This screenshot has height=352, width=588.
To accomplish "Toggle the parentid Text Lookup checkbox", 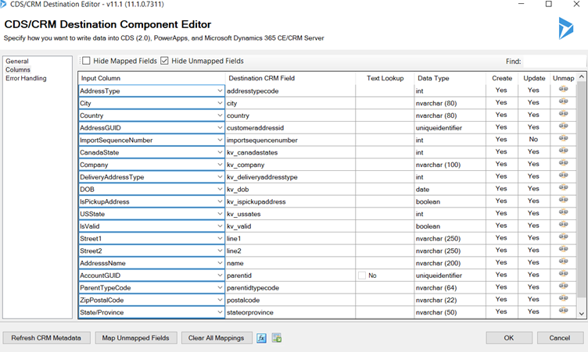I will pyautogui.click(x=362, y=276).
